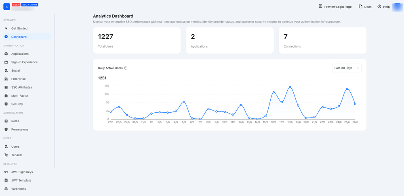Click the Help question mark icon
This screenshot has height=196, width=404.
[x=379, y=6]
